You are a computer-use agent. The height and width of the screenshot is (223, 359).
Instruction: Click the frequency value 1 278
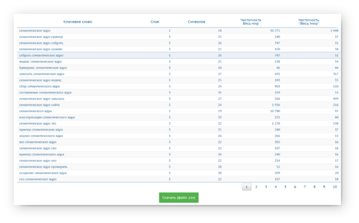276,123
